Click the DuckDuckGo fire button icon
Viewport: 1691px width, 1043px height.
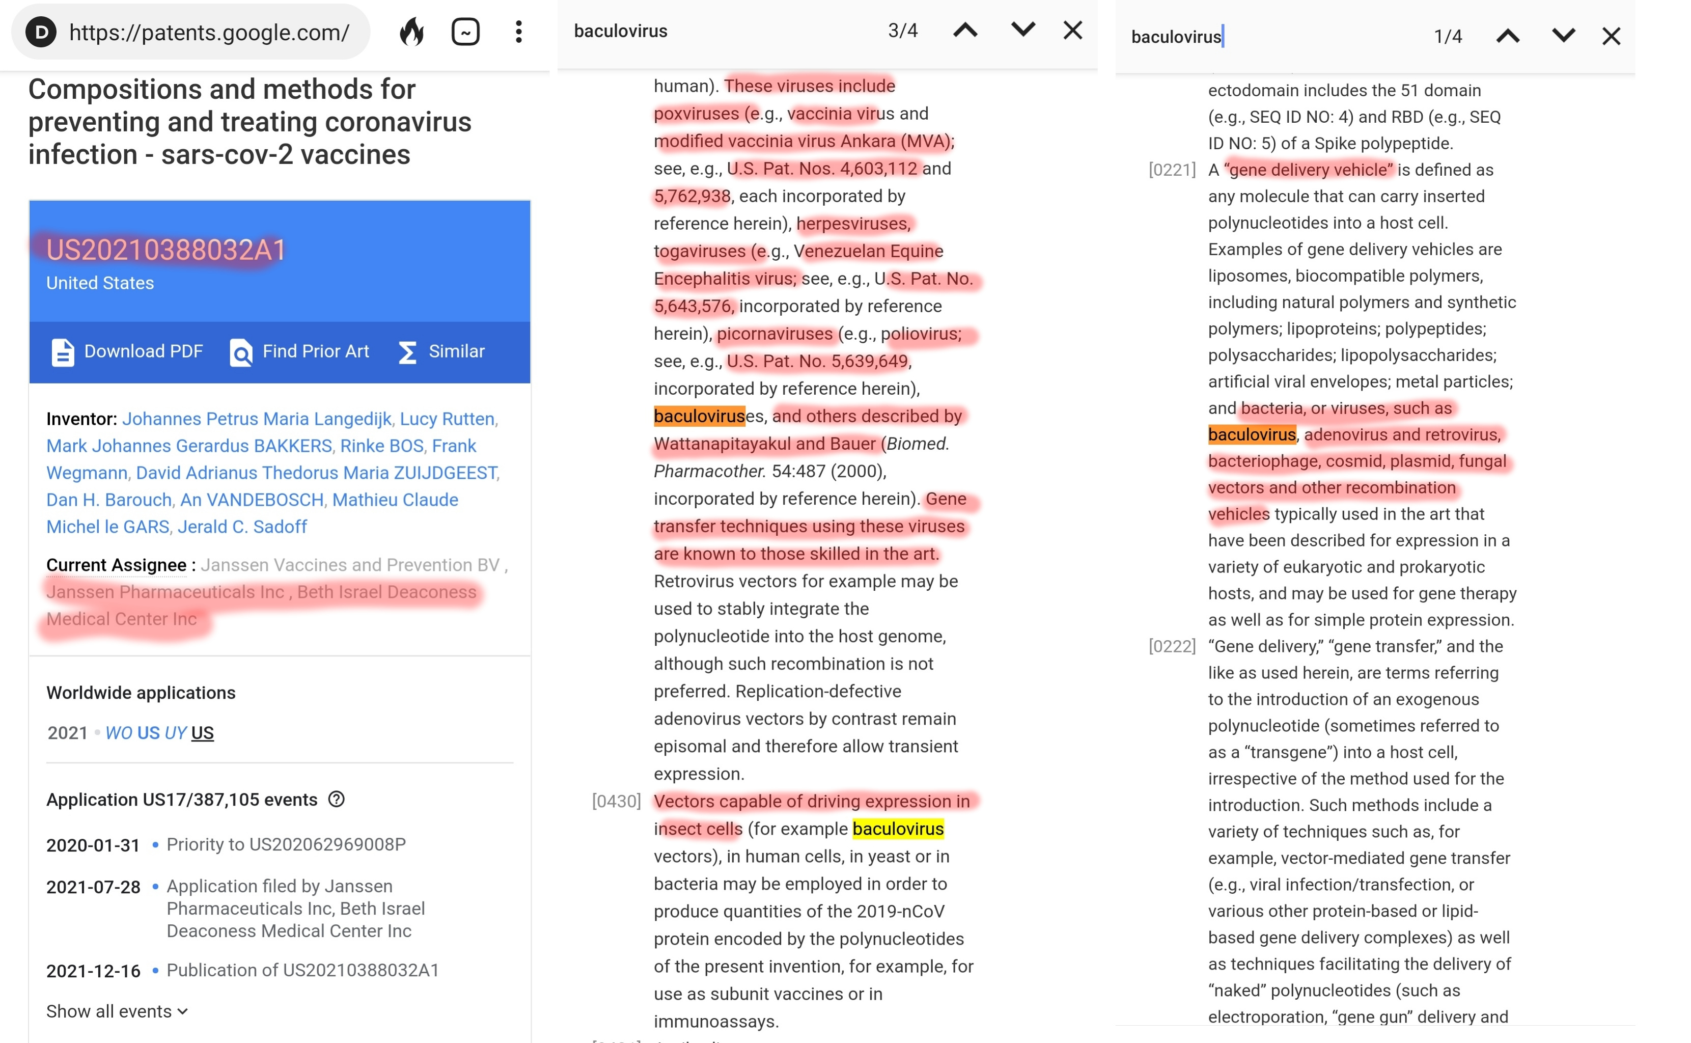(412, 32)
